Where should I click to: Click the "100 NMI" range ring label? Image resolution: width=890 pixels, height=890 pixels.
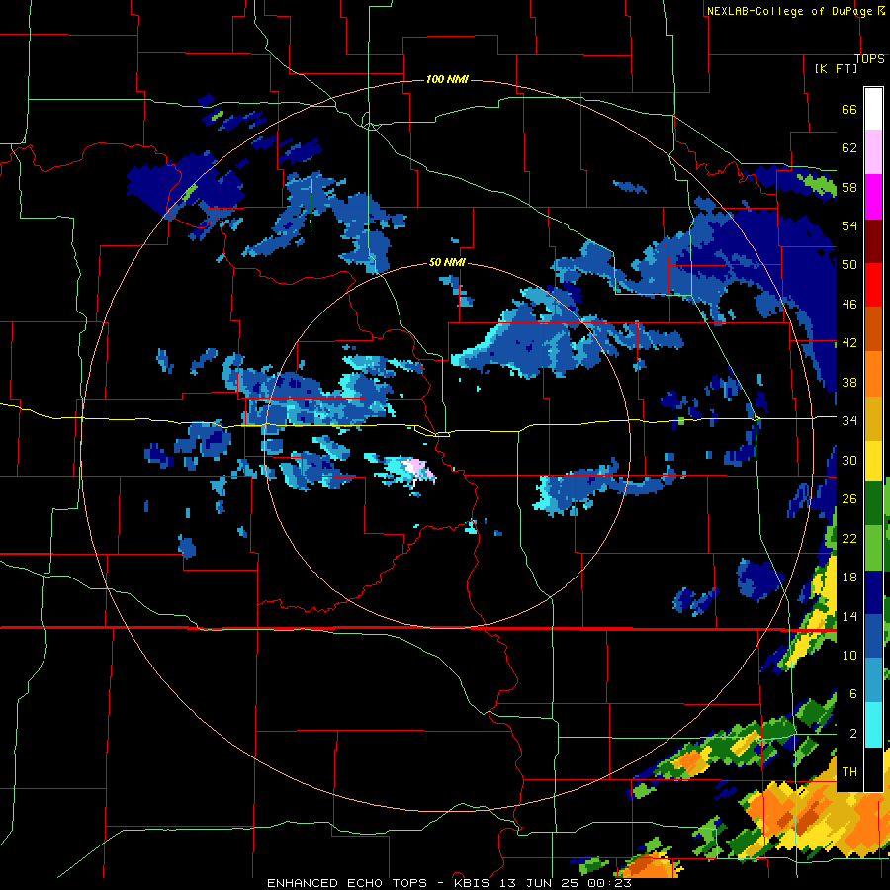tap(447, 79)
